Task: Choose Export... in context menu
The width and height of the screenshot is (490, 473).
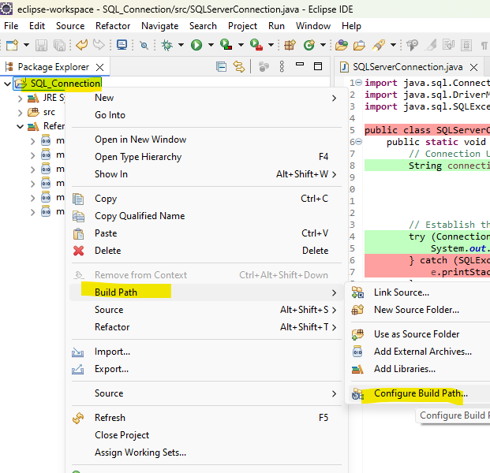Action: pos(206,369)
